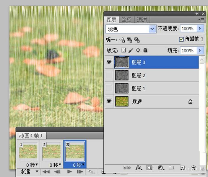Create new group folder icon

pyautogui.click(x=171, y=168)
